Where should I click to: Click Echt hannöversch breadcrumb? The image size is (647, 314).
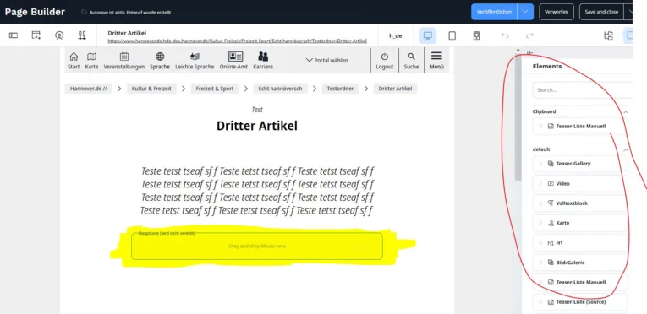coord(280,89)
